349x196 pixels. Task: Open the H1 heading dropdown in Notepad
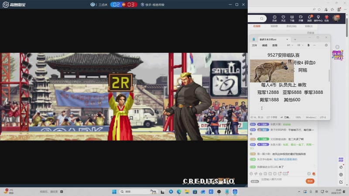coord(290,45)
